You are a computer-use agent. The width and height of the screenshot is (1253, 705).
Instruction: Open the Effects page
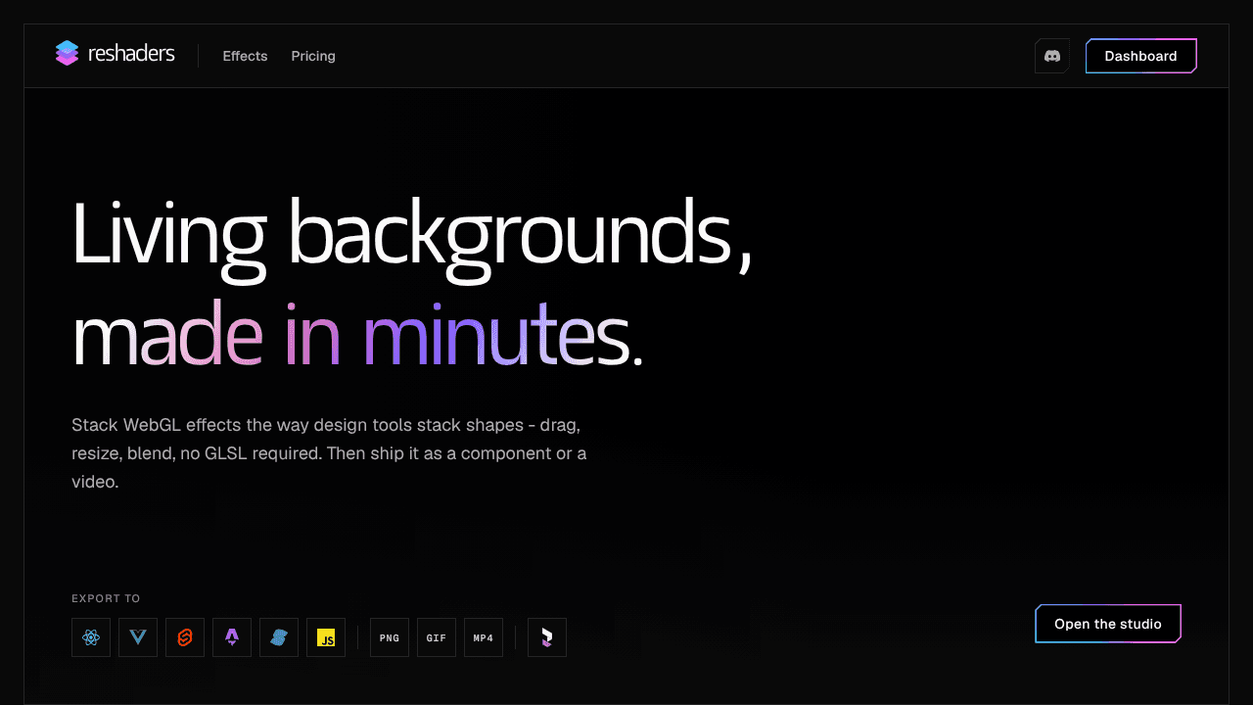pos(245,56)
